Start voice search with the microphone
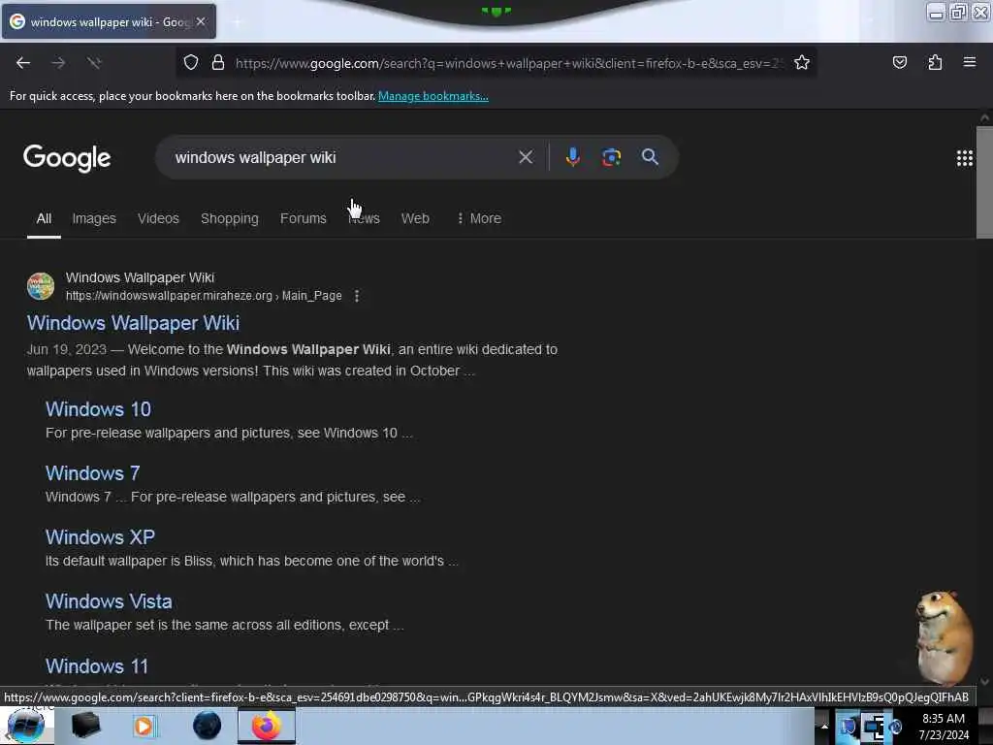 [572, 157]
